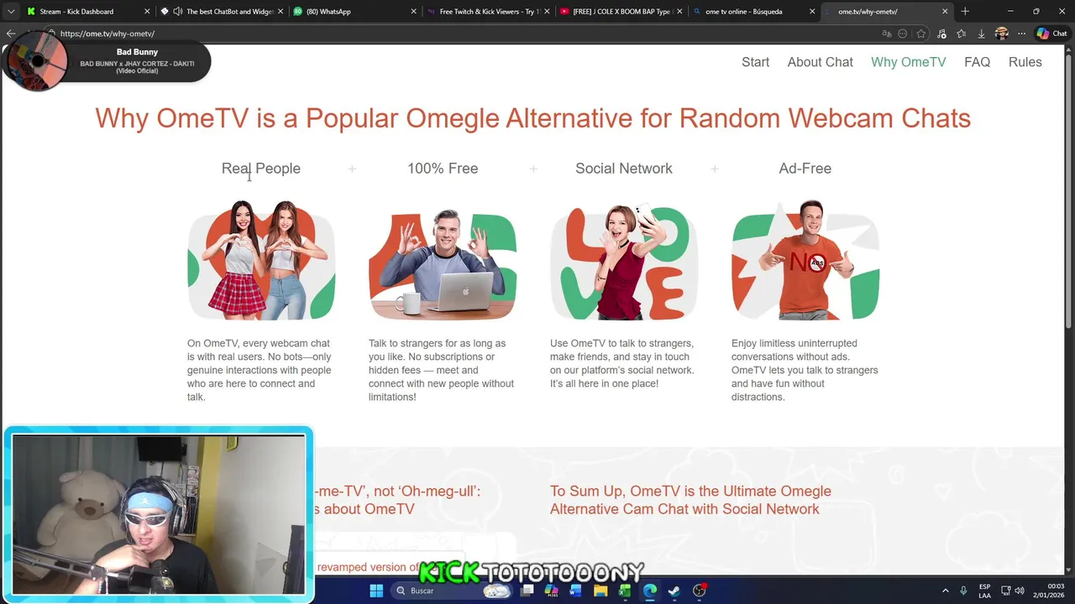
Task: Open Word from the taskbar
Action: tap(575, 591)
